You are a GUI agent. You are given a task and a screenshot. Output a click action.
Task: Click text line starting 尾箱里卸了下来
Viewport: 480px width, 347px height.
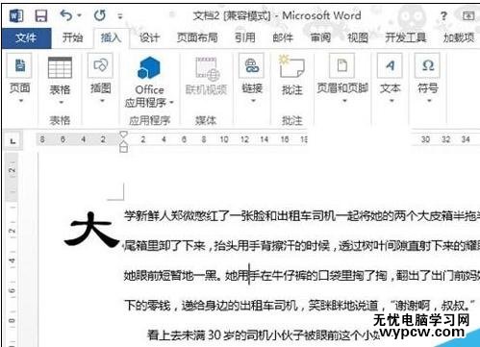[x=302, y=246]
